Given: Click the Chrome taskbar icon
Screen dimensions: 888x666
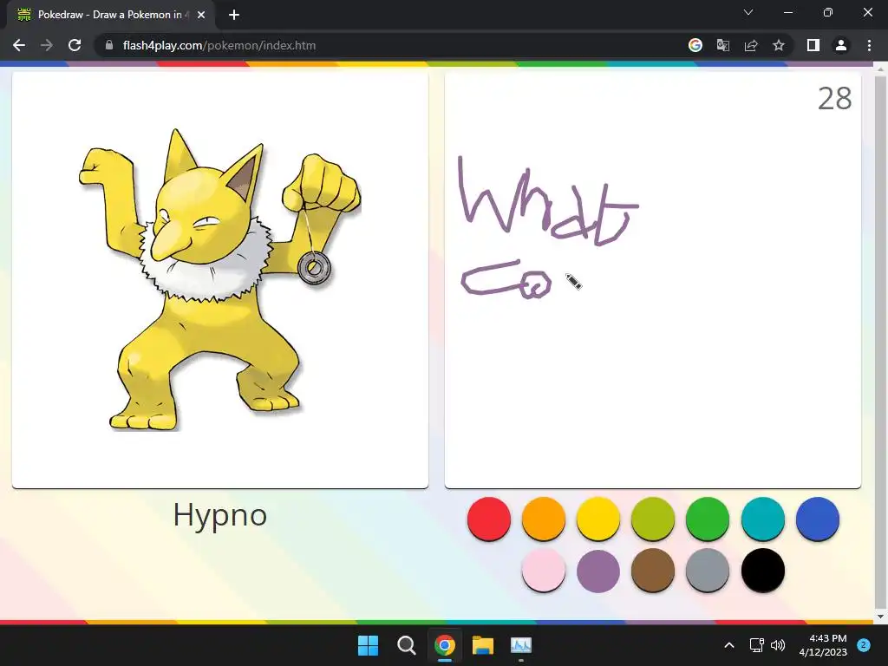Looking at the screenshot, I should tap(445, 645).
